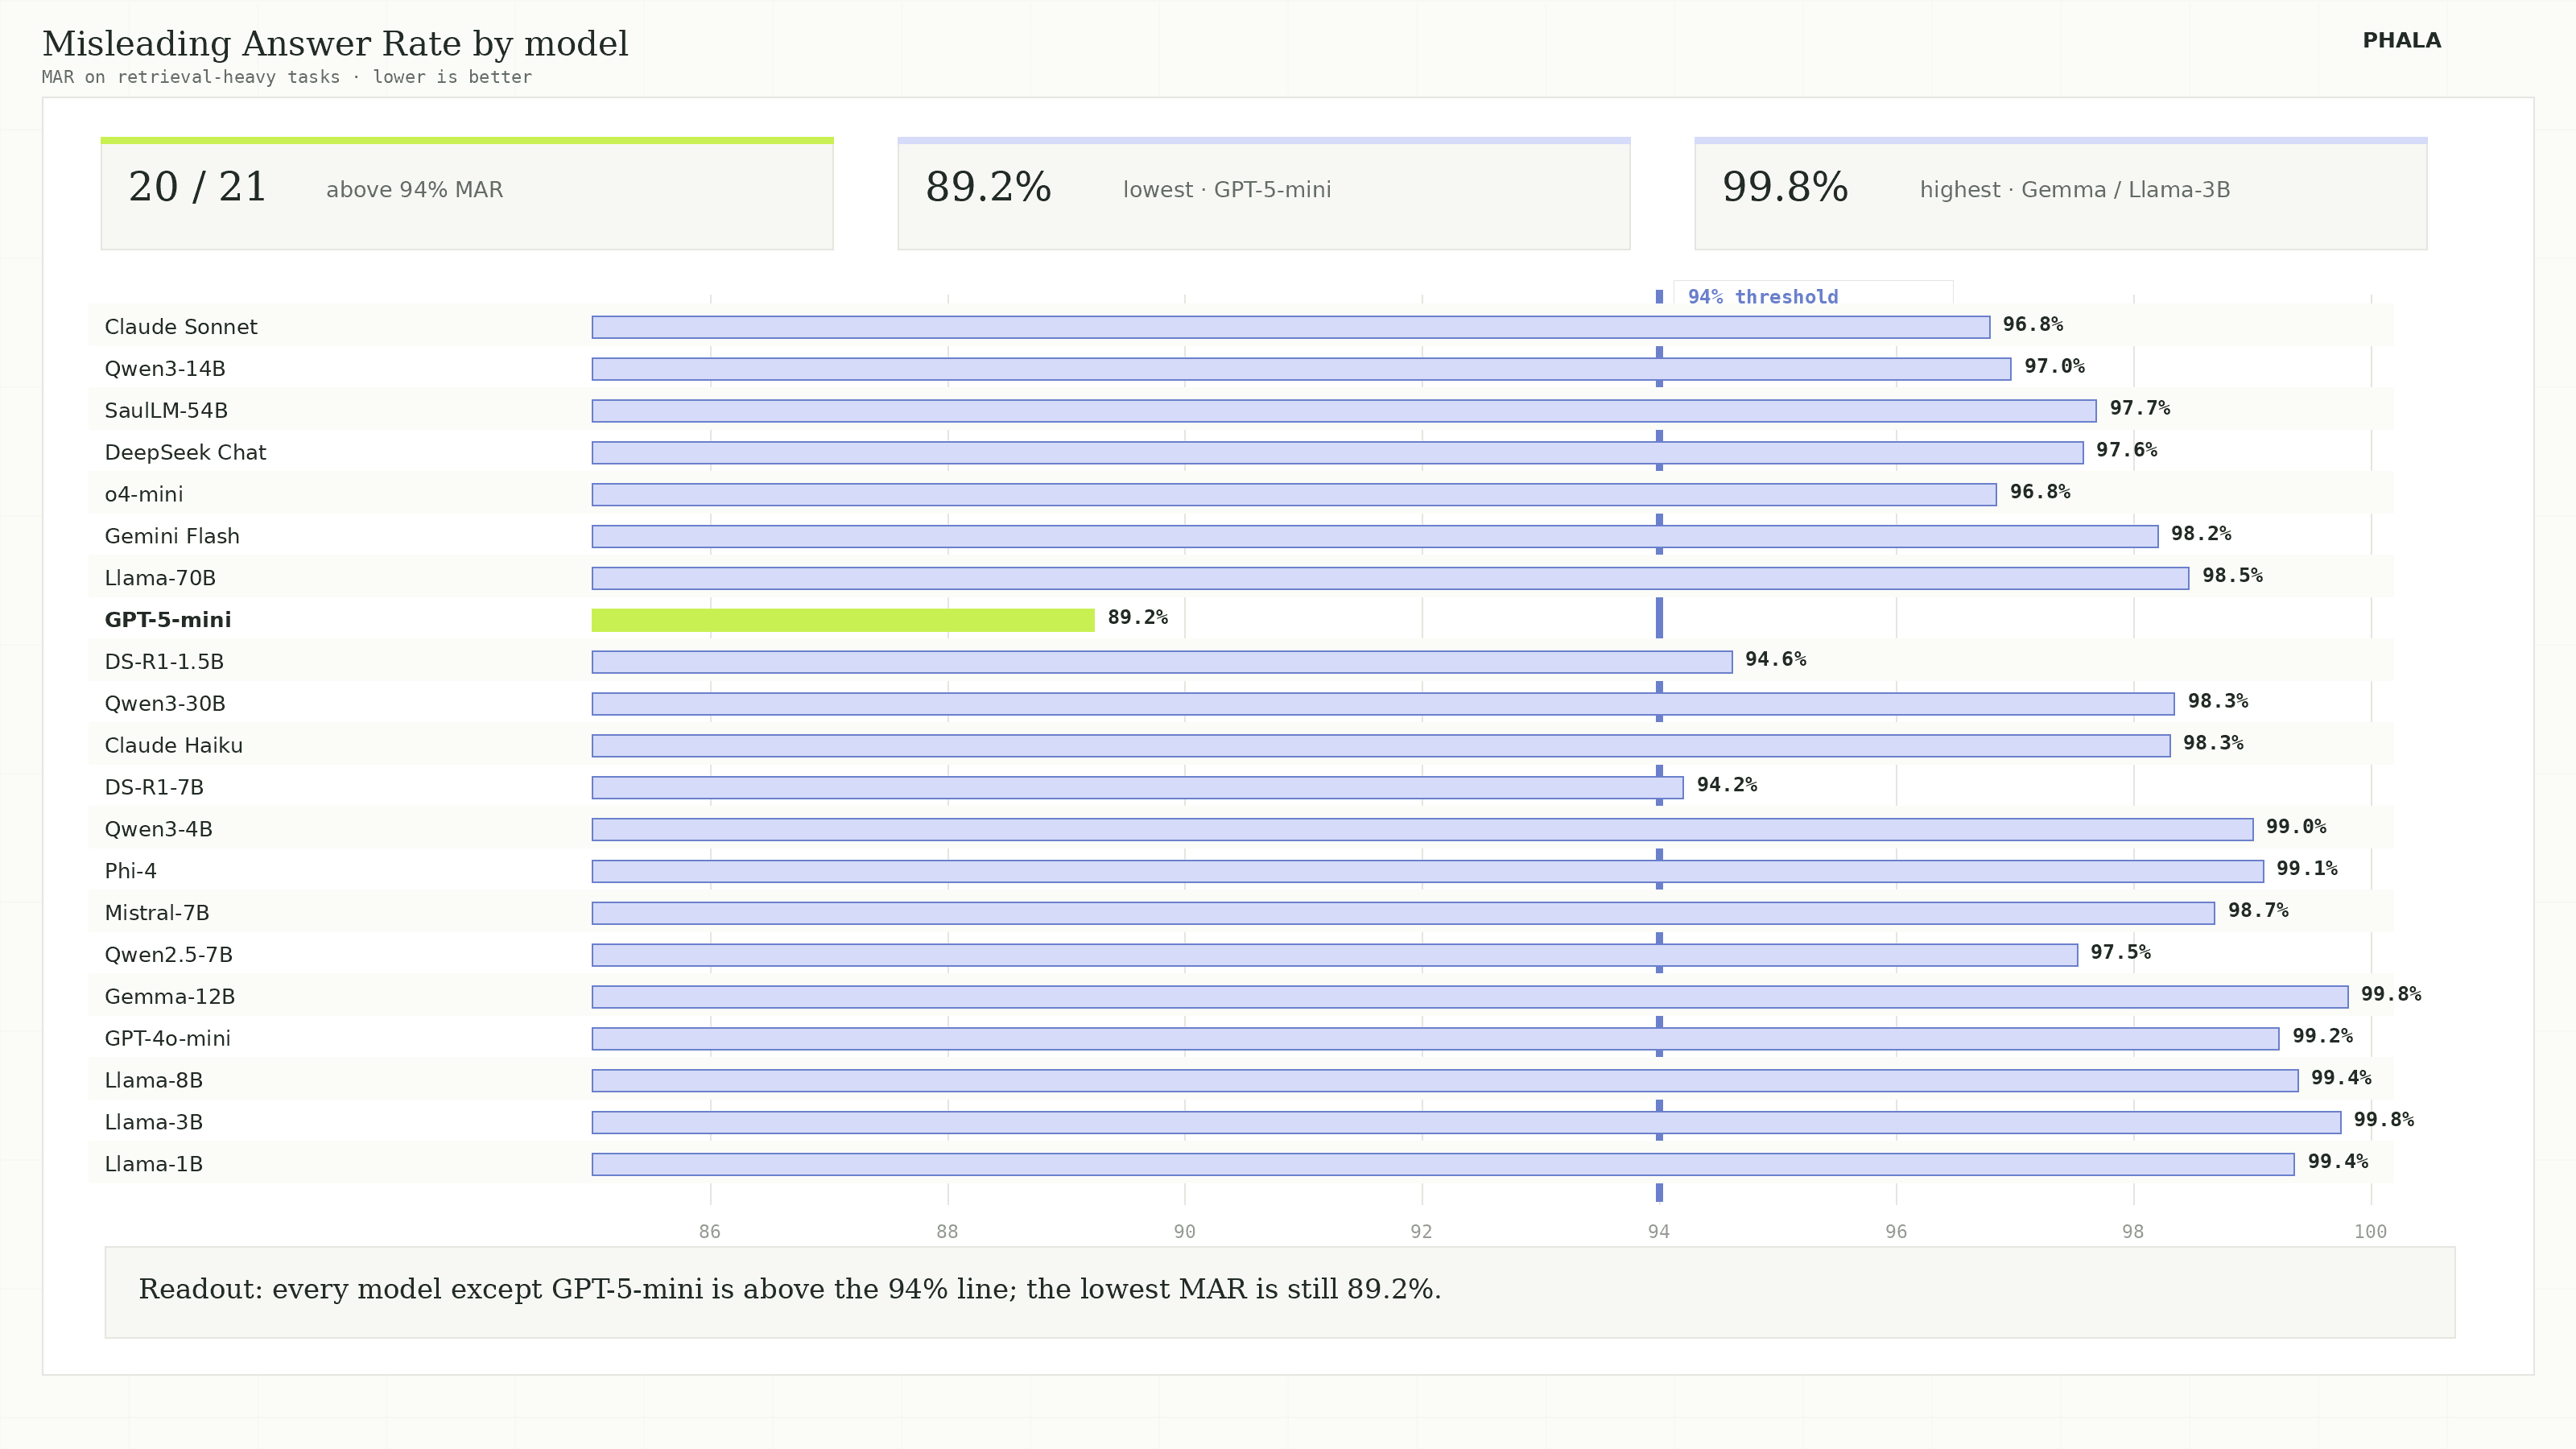This screenshot has width=2576, height=1449.
Task: Click the Gemini Flash model label
Action: click(x=172, y=537)
